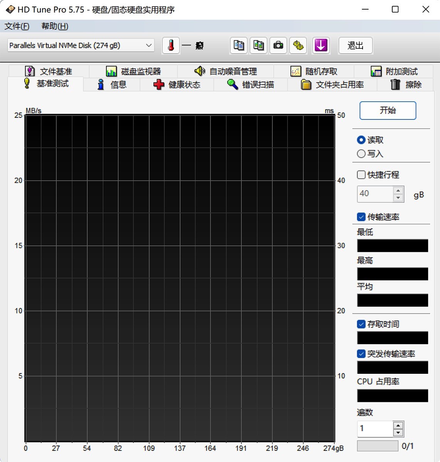Screen dimensions: 440x462
Task: Uncheck the 突发传输速率 checkbox
Action: [x=361, y=353]
